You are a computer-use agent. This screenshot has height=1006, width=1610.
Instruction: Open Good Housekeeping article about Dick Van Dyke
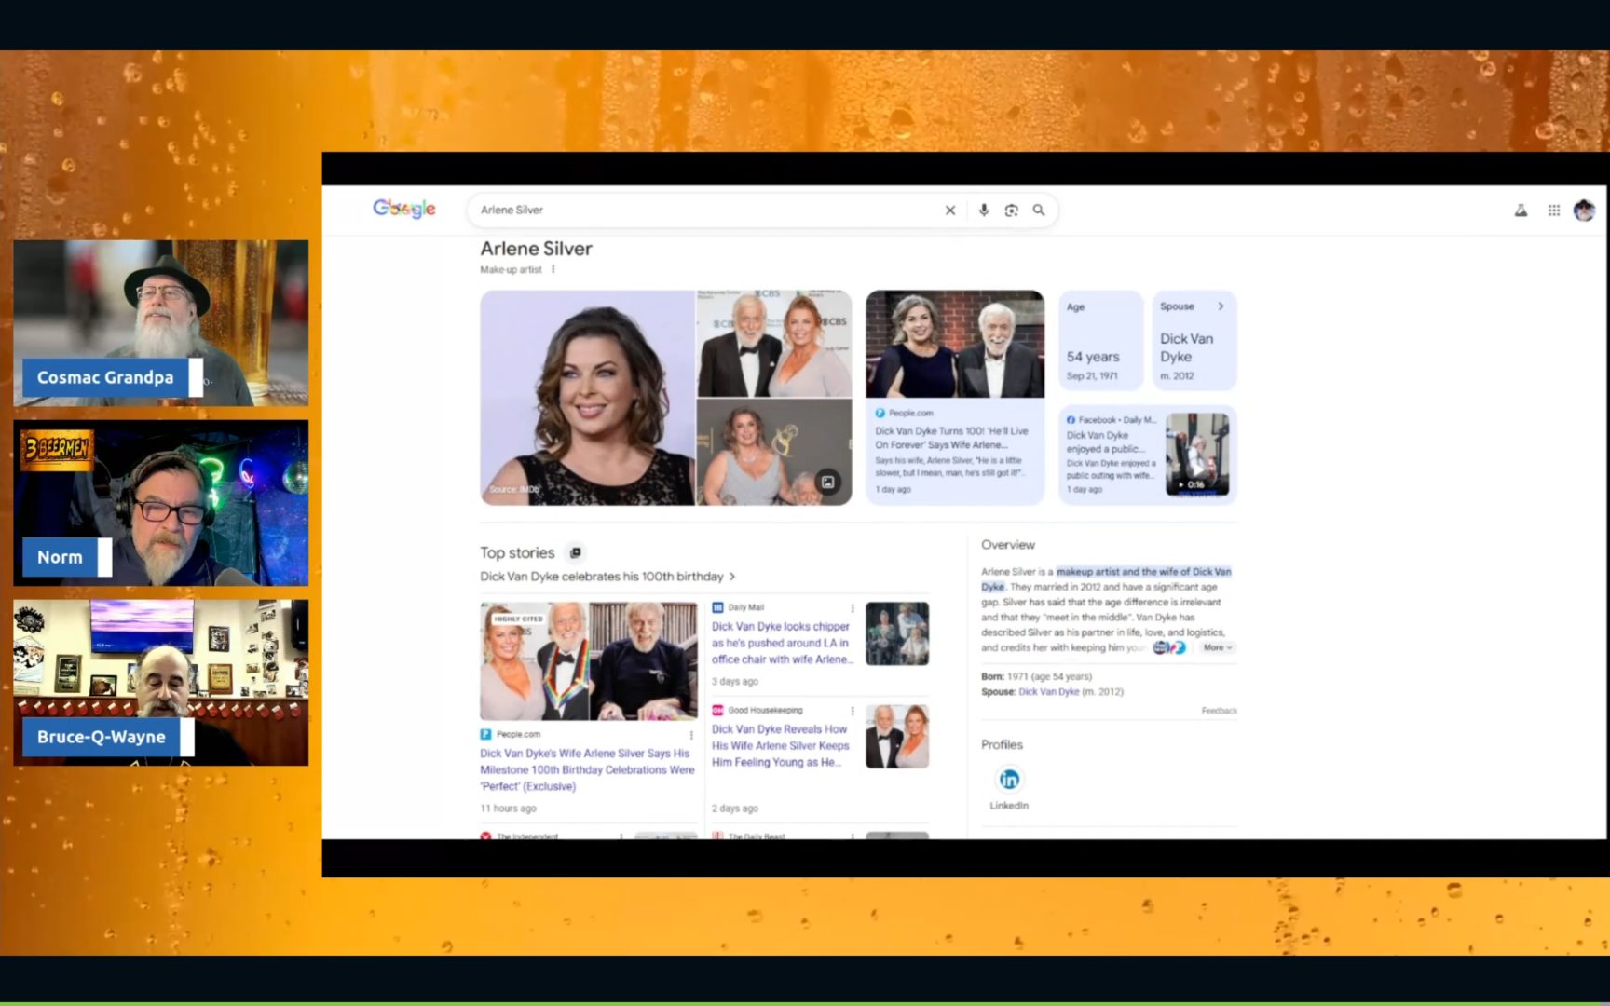tap(780, 745)
